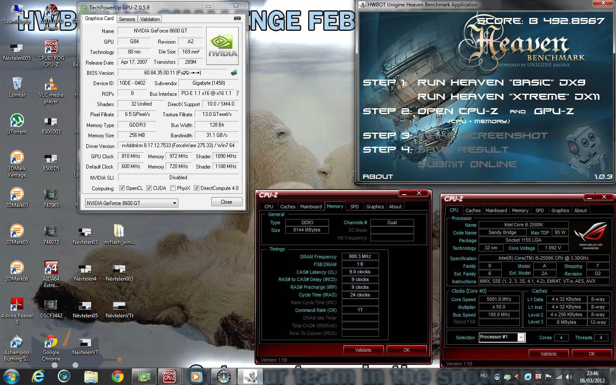Open the 3DMark06 desktop shortcut
Viewport: 616px width, 385px height.
(x=17, y=271)
